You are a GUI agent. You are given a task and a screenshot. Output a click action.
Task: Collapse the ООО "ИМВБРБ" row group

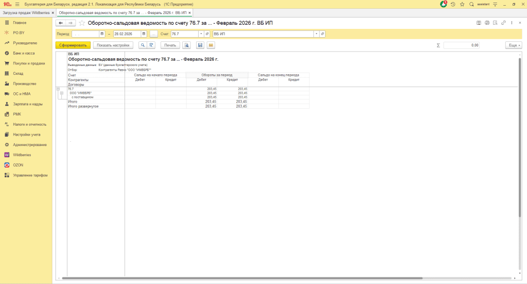point(61,93)
